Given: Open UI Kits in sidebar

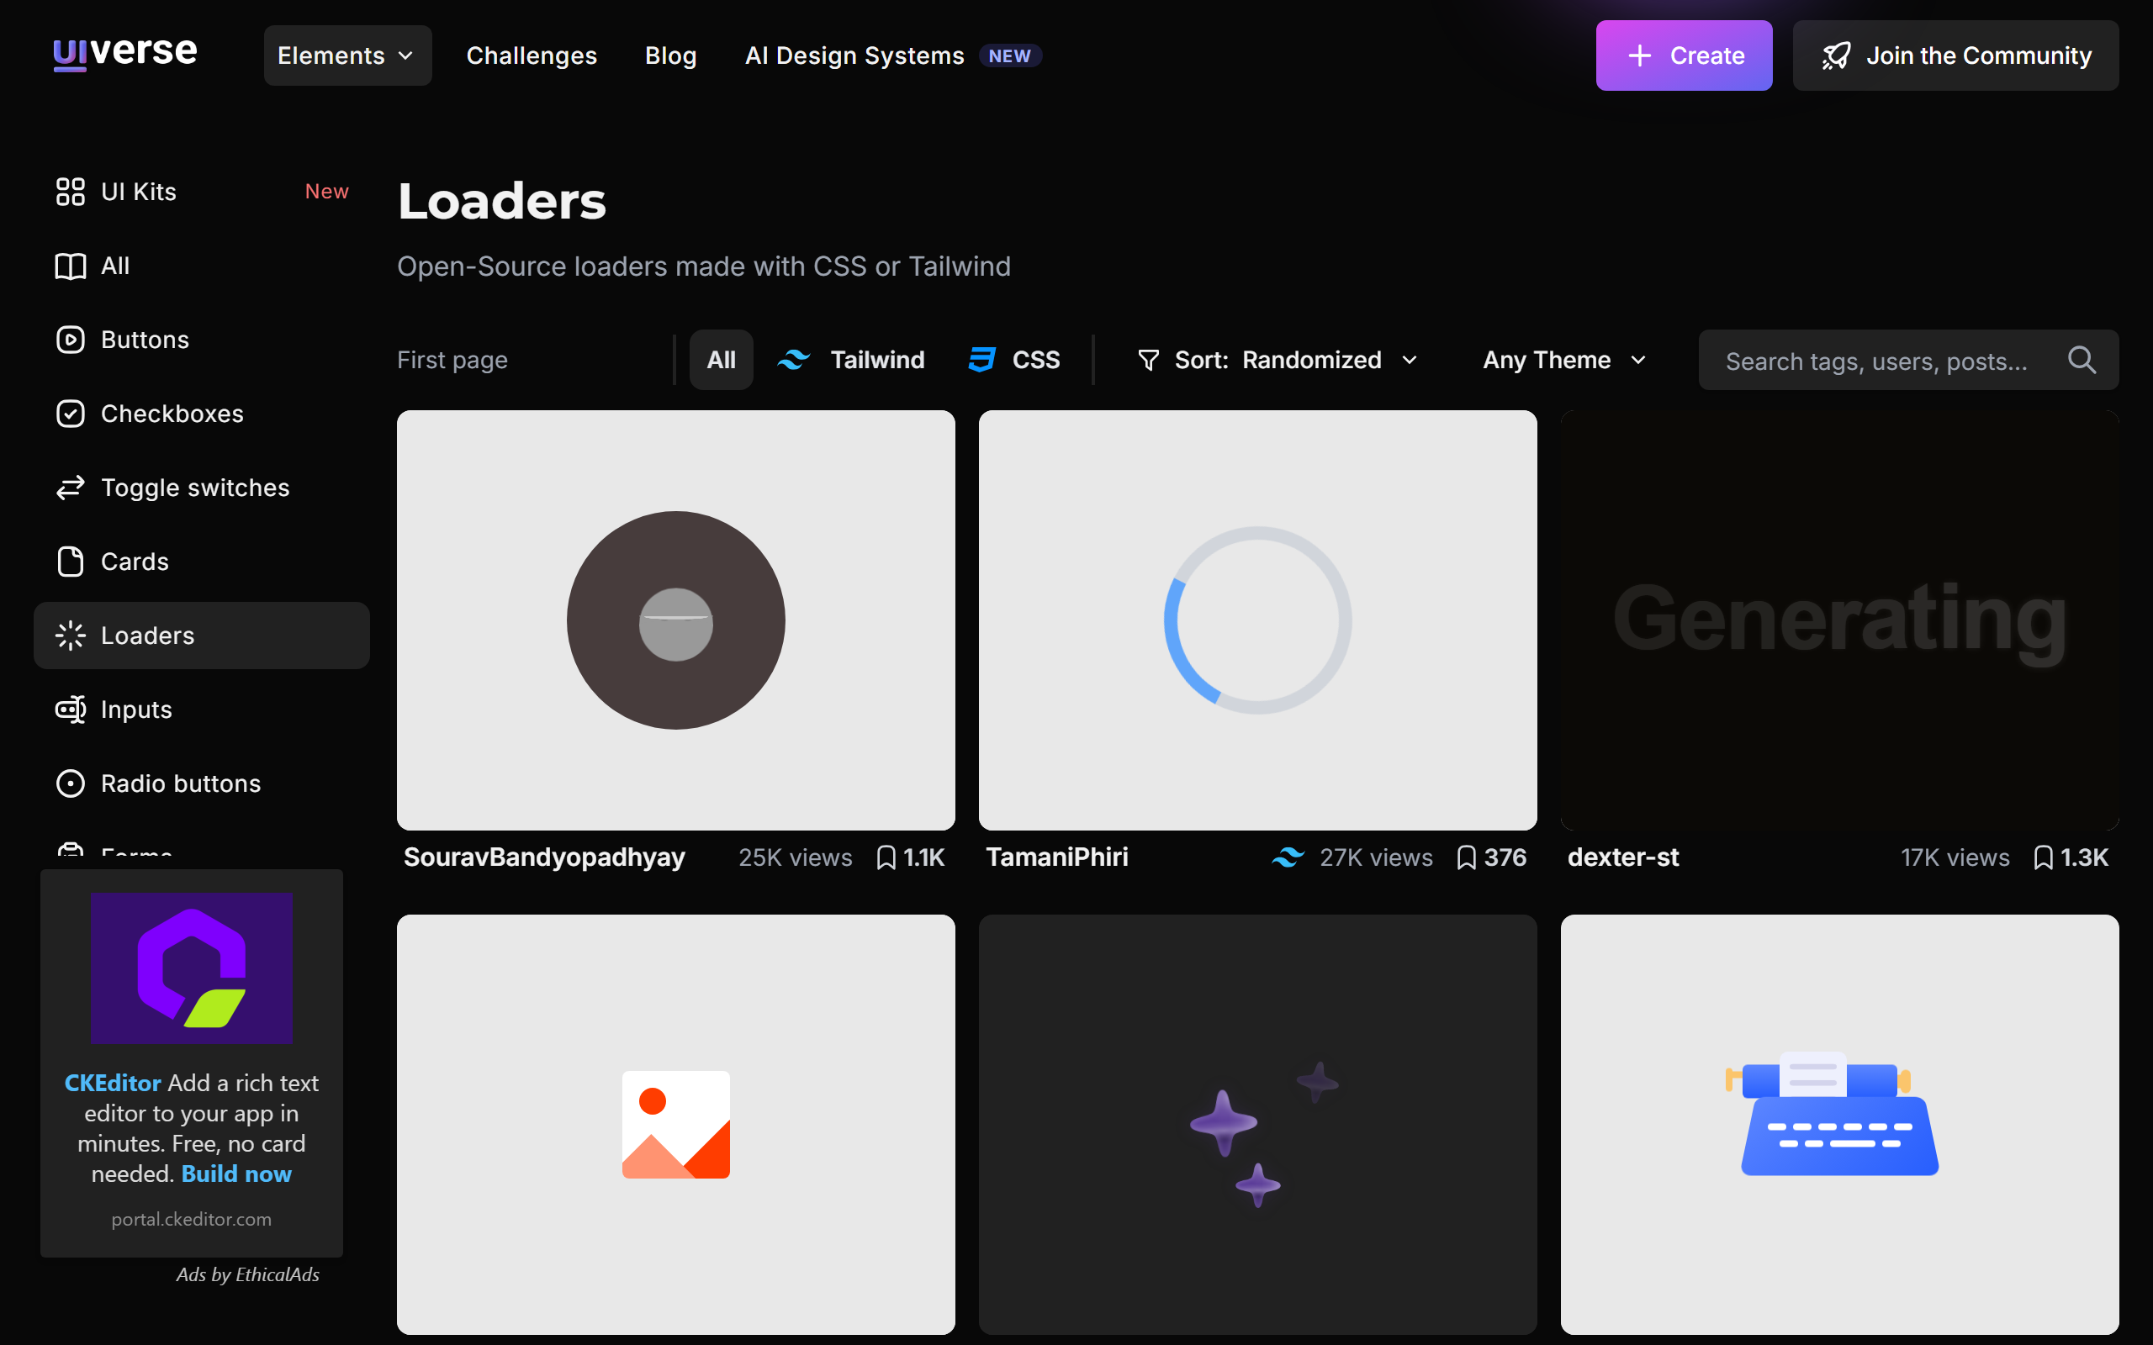Looking at the screenshot, I should click(x=202, y=192).
